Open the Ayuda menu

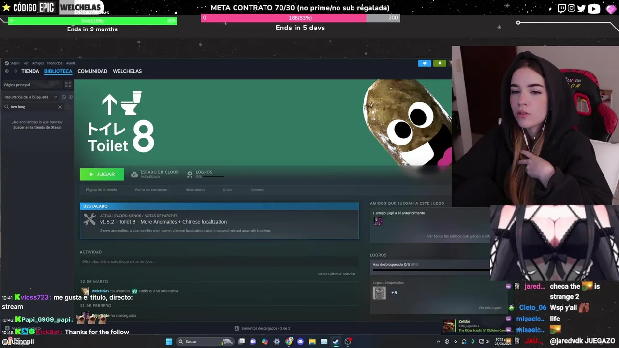[71, 63]
